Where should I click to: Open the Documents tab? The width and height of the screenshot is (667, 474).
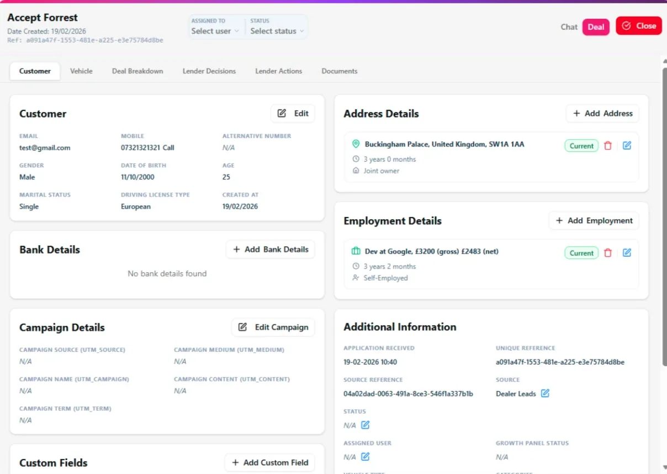click(340, 71)
